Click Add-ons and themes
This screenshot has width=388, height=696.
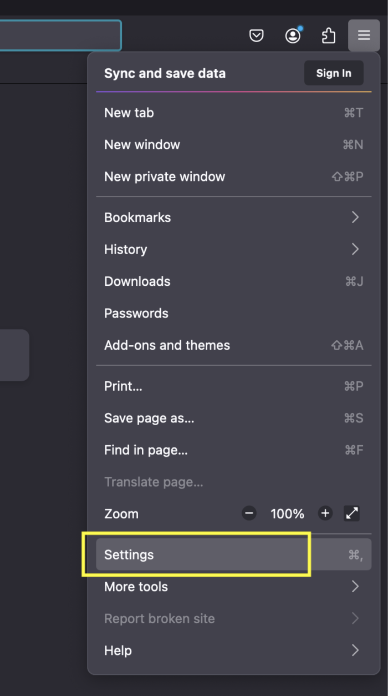pyautogui.click(x=167, y=345)
